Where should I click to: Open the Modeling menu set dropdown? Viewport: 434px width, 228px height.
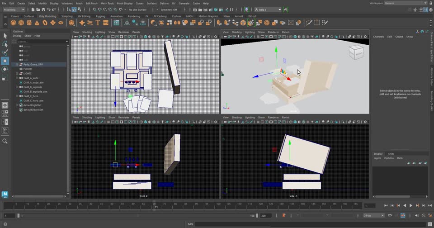click(14, 9)
